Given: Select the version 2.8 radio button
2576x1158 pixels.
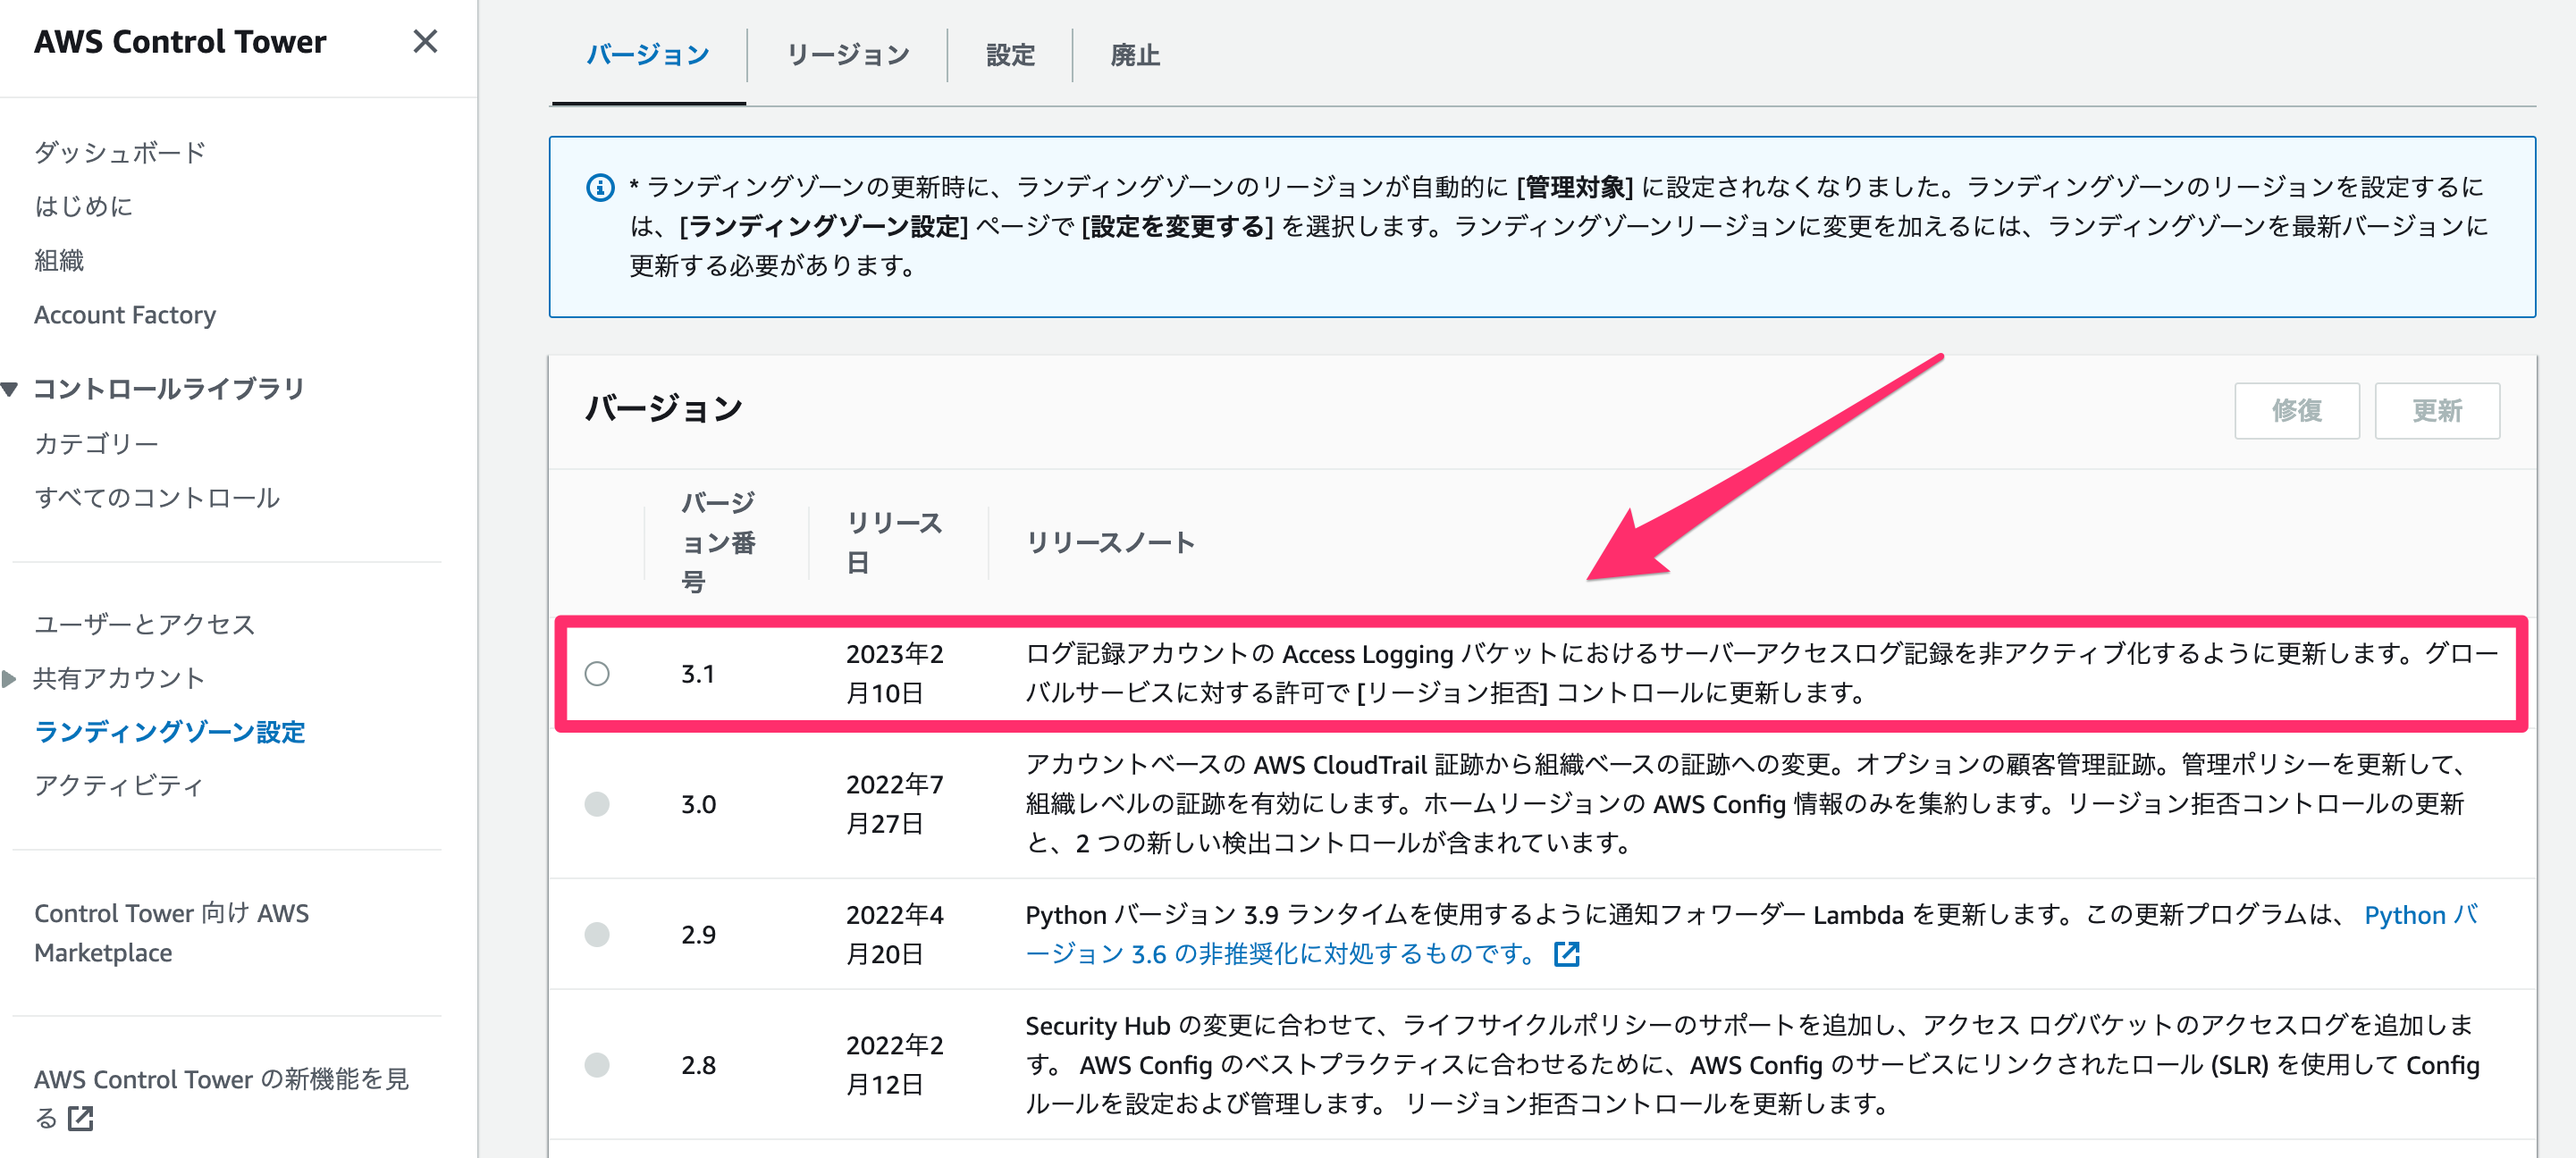Looking at the screenshot, I should coord(597,1065).
